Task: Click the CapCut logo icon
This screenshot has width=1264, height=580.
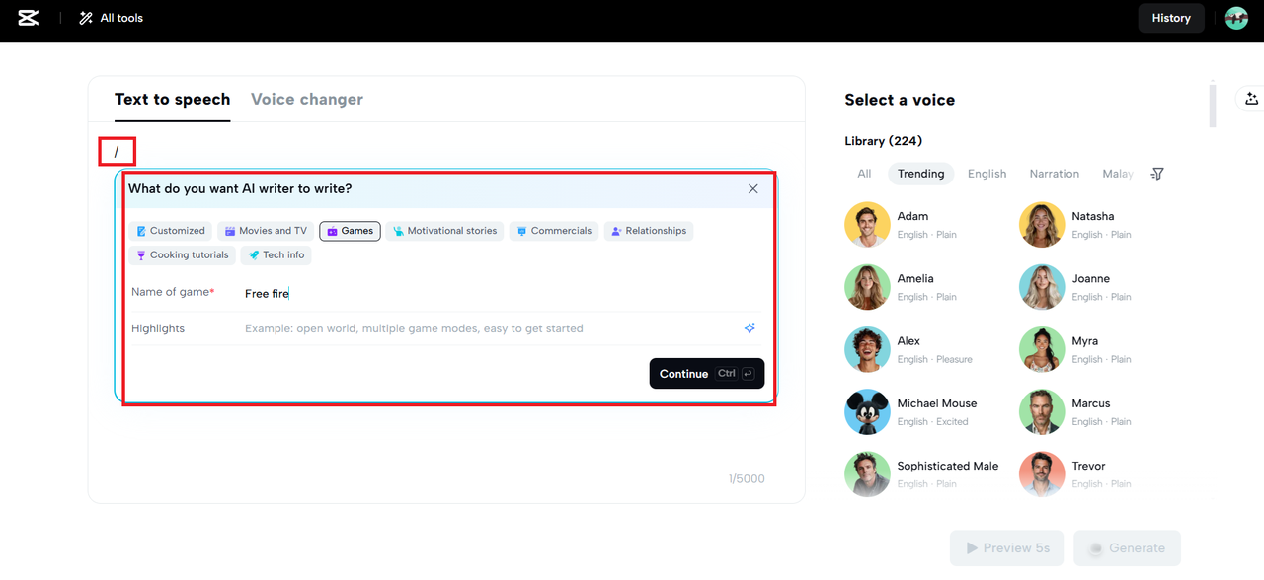Action: click(x=28, y=18)
